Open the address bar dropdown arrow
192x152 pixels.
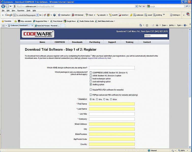pyautogui.click(x=136, y=6)
